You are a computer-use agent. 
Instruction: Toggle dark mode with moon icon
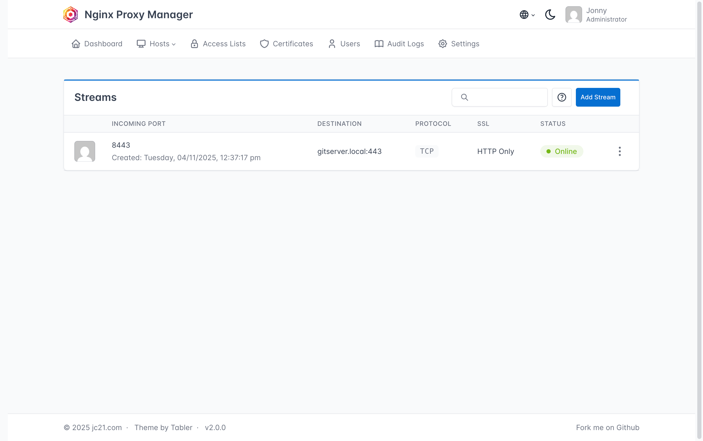550,14
